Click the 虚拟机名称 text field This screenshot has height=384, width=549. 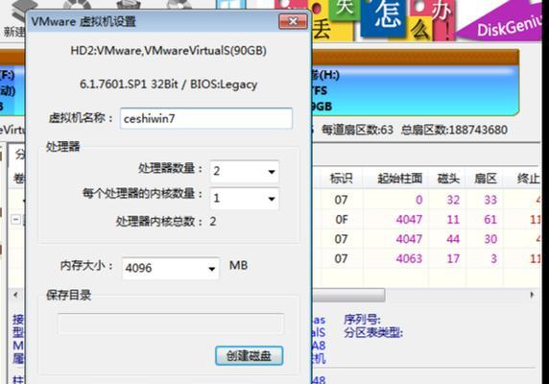(205, 118)
